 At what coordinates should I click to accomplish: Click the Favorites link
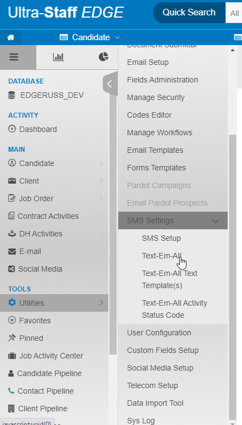[35, 321]
